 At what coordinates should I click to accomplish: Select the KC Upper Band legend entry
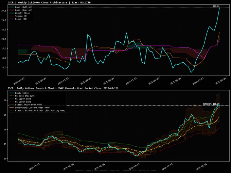tap(20, 99)
